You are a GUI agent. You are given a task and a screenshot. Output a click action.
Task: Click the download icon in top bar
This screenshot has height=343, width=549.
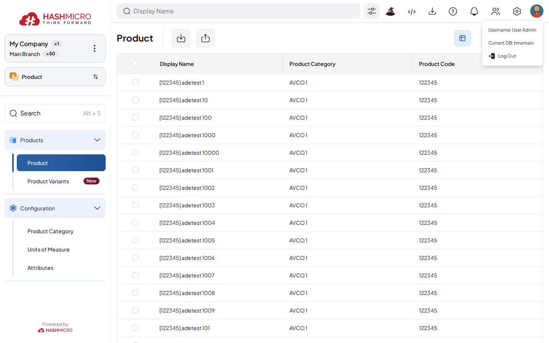432,11
